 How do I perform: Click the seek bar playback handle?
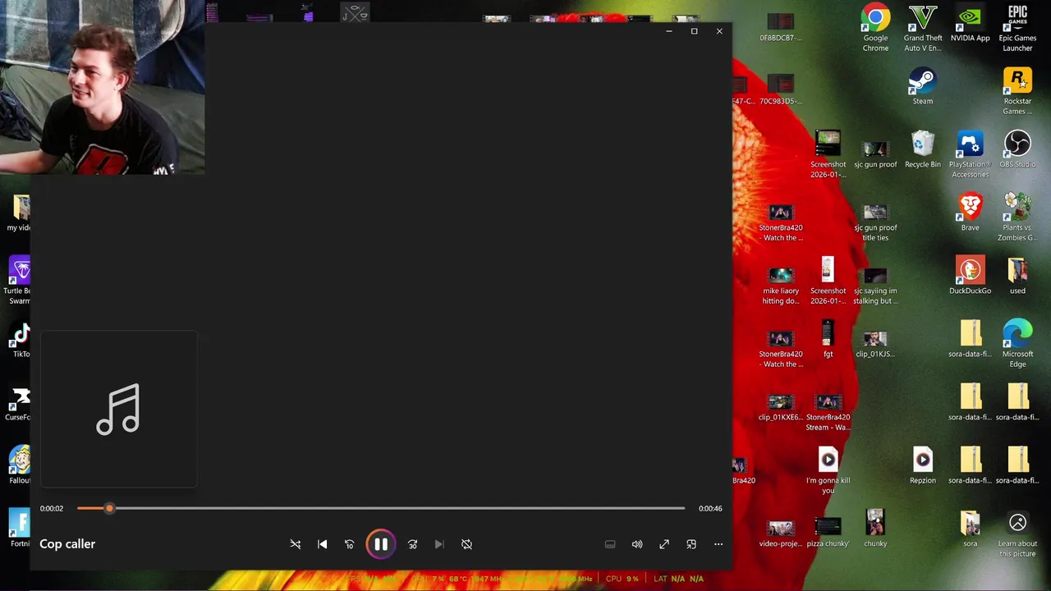[x=109, y=508]
